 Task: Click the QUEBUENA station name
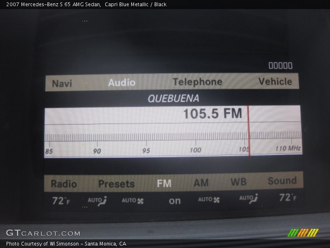coord(173,98)
